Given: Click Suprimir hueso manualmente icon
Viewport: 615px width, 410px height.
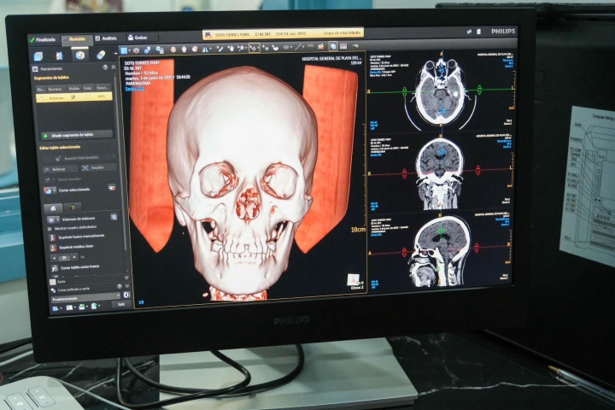Looking at the screenshot, I should (54, 238).
